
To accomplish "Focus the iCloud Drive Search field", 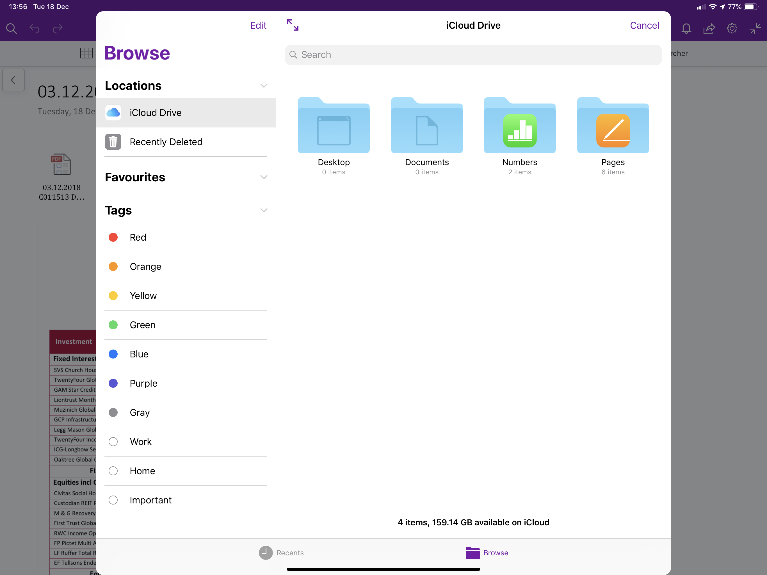I will [473, 55].
